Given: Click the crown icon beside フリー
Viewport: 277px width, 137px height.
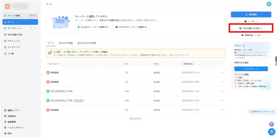Looking at the screenshot, I should click(x=244, y=46).
